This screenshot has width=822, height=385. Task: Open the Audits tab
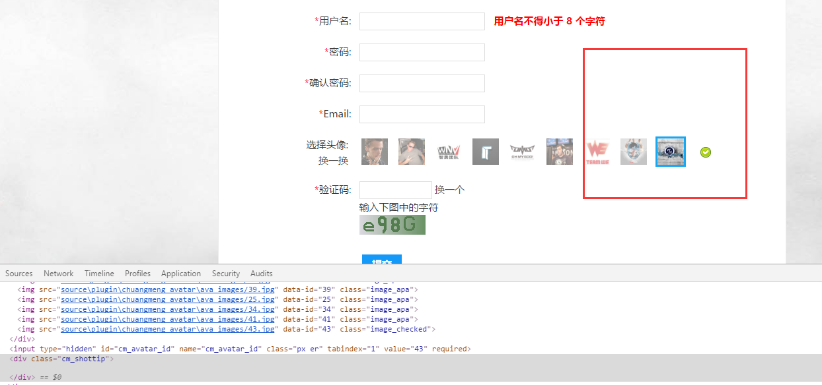click(262, 274)
